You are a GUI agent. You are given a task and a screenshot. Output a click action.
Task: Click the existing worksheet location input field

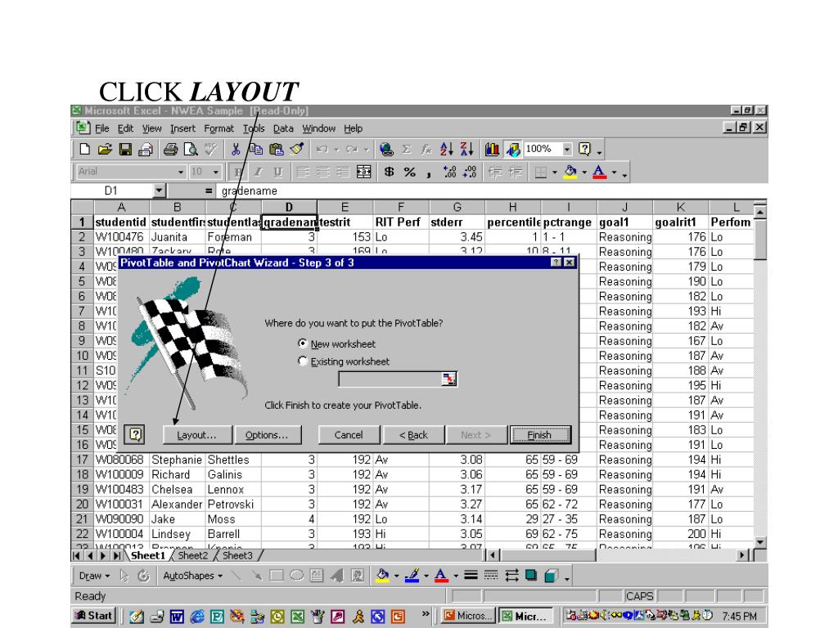pyautogui.click(x=390, y=379)
